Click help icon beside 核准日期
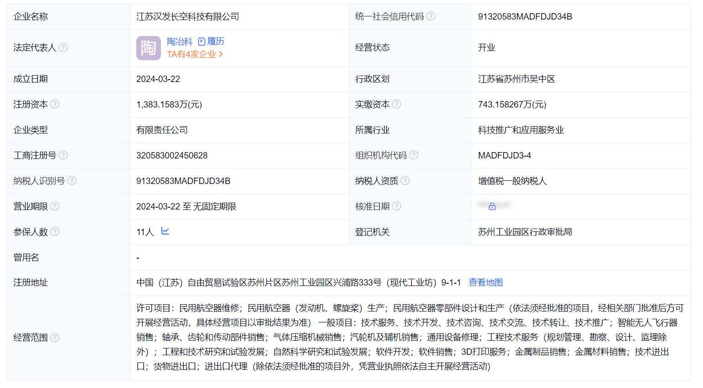The width and height of the screenshot is (703, 388). coord(397,206)
